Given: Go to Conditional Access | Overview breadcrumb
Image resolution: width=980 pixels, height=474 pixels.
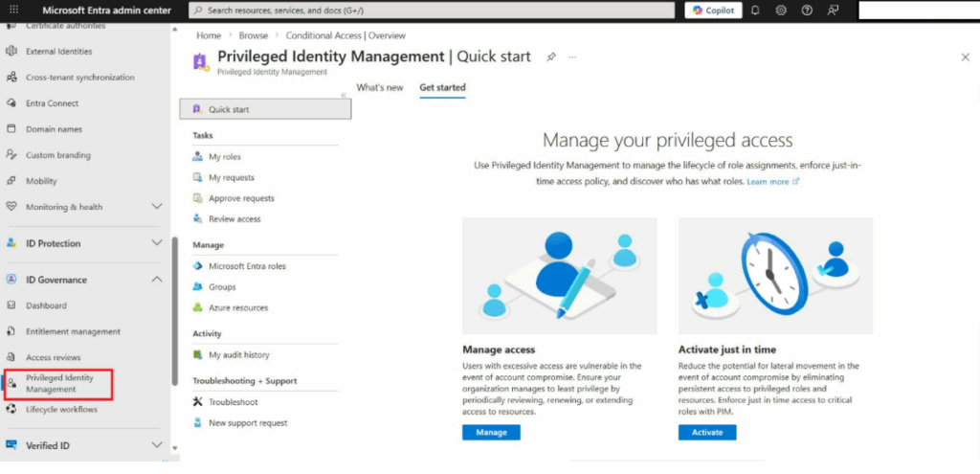Looking at the screenshot, I should (x=345, y=35).
